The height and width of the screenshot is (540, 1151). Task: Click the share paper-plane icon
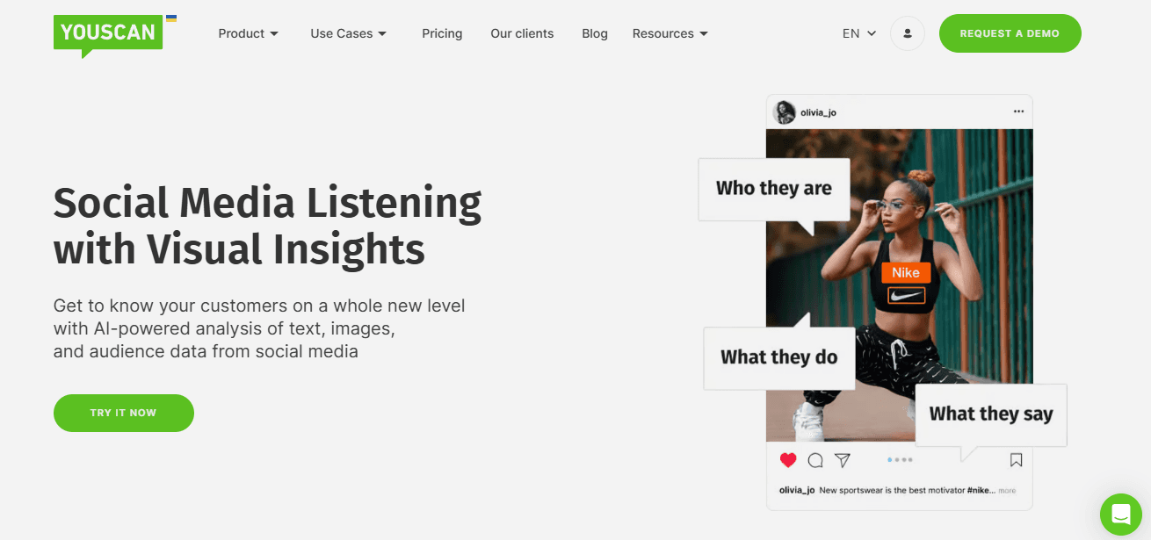click(x=843, y=460)
